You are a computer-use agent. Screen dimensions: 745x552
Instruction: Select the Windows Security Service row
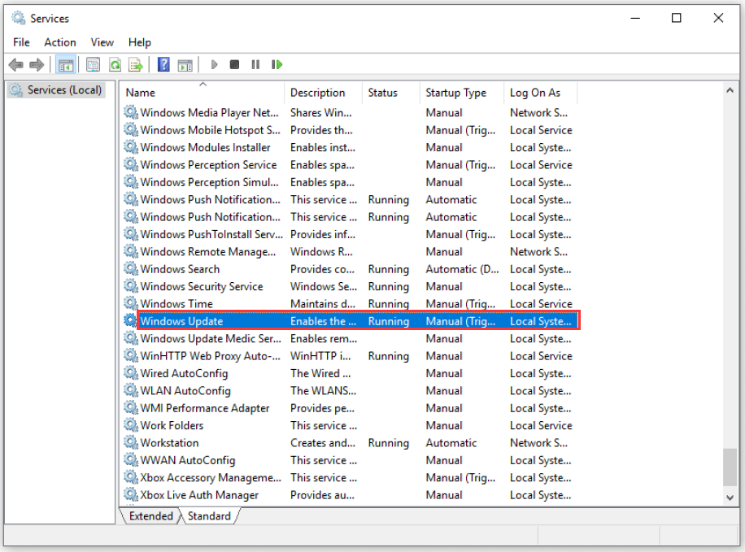[x=349, y=286]
